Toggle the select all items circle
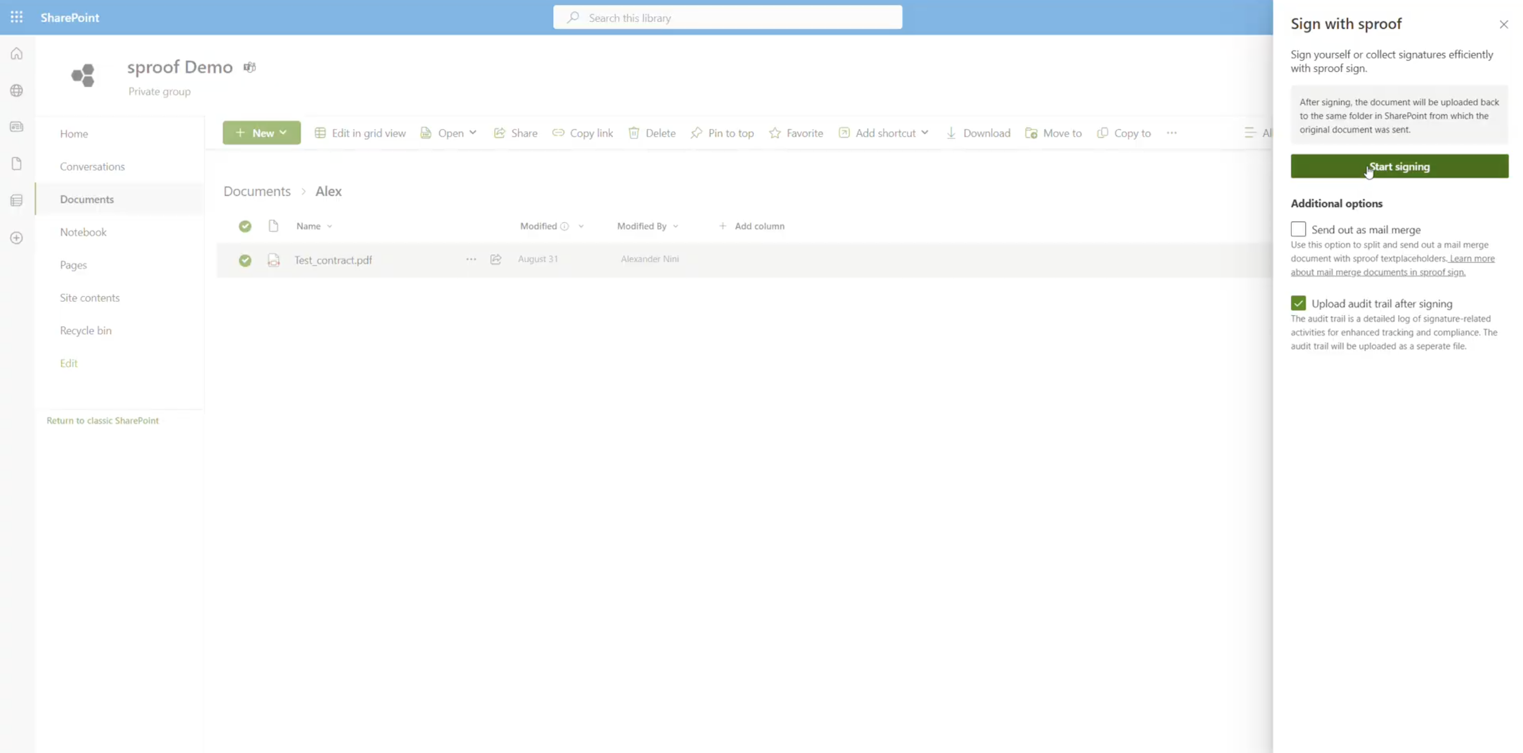Screen dimensions: 1523x753 click(245, 226)
